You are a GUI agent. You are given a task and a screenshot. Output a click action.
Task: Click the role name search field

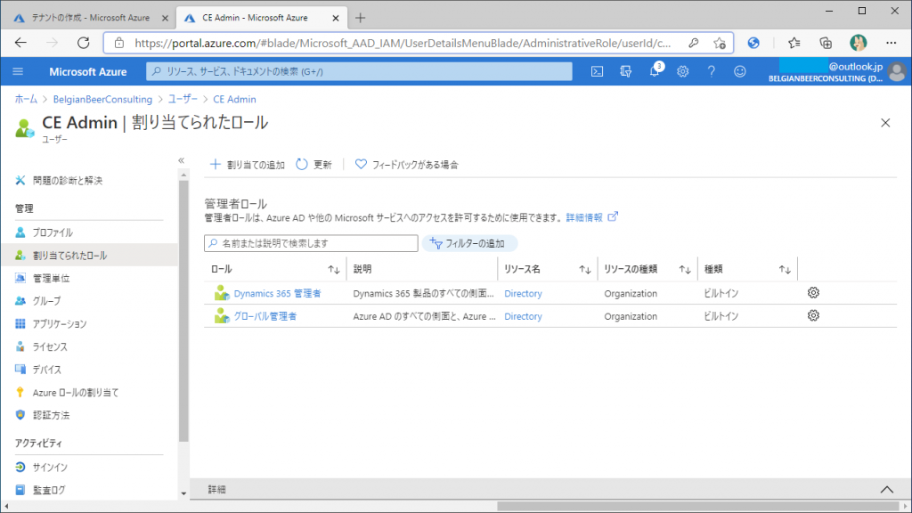coord(311,243)
